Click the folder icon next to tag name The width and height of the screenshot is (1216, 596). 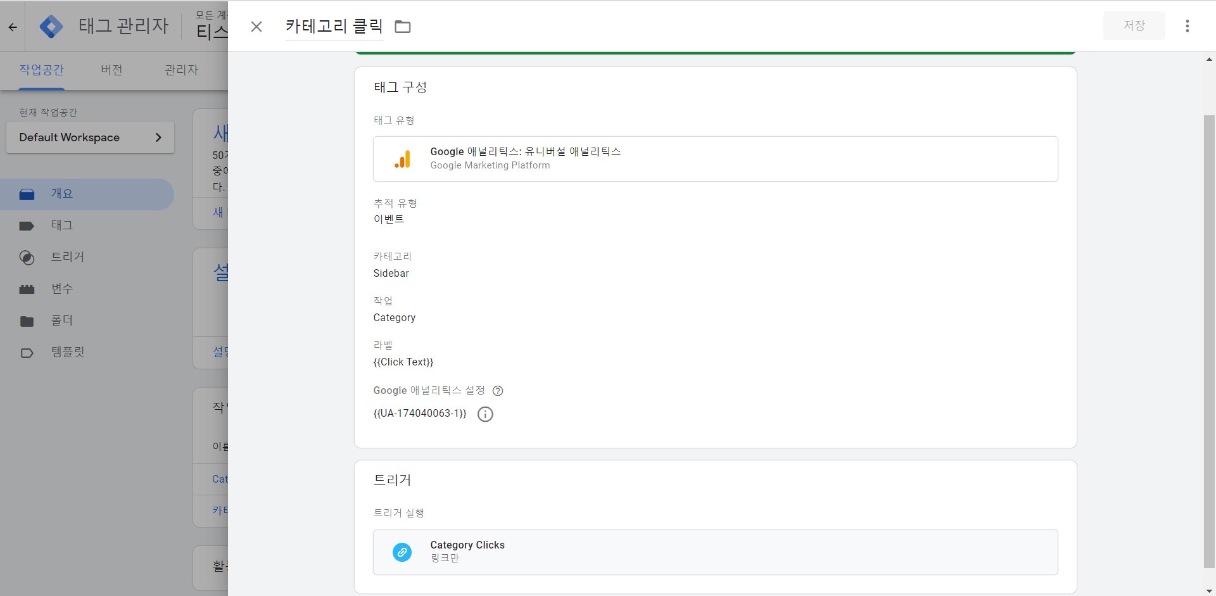point(403,27)
